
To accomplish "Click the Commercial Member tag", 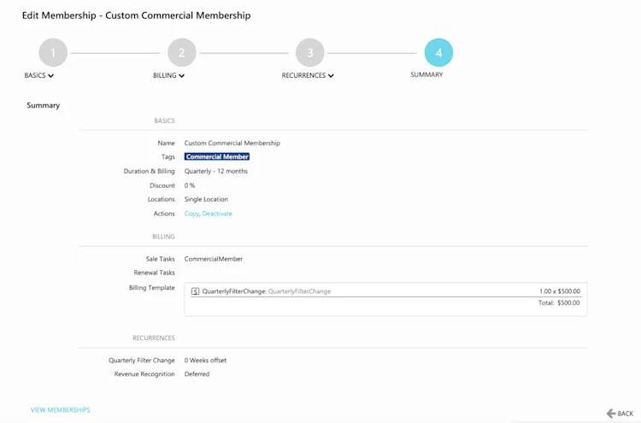I will 217,157.
